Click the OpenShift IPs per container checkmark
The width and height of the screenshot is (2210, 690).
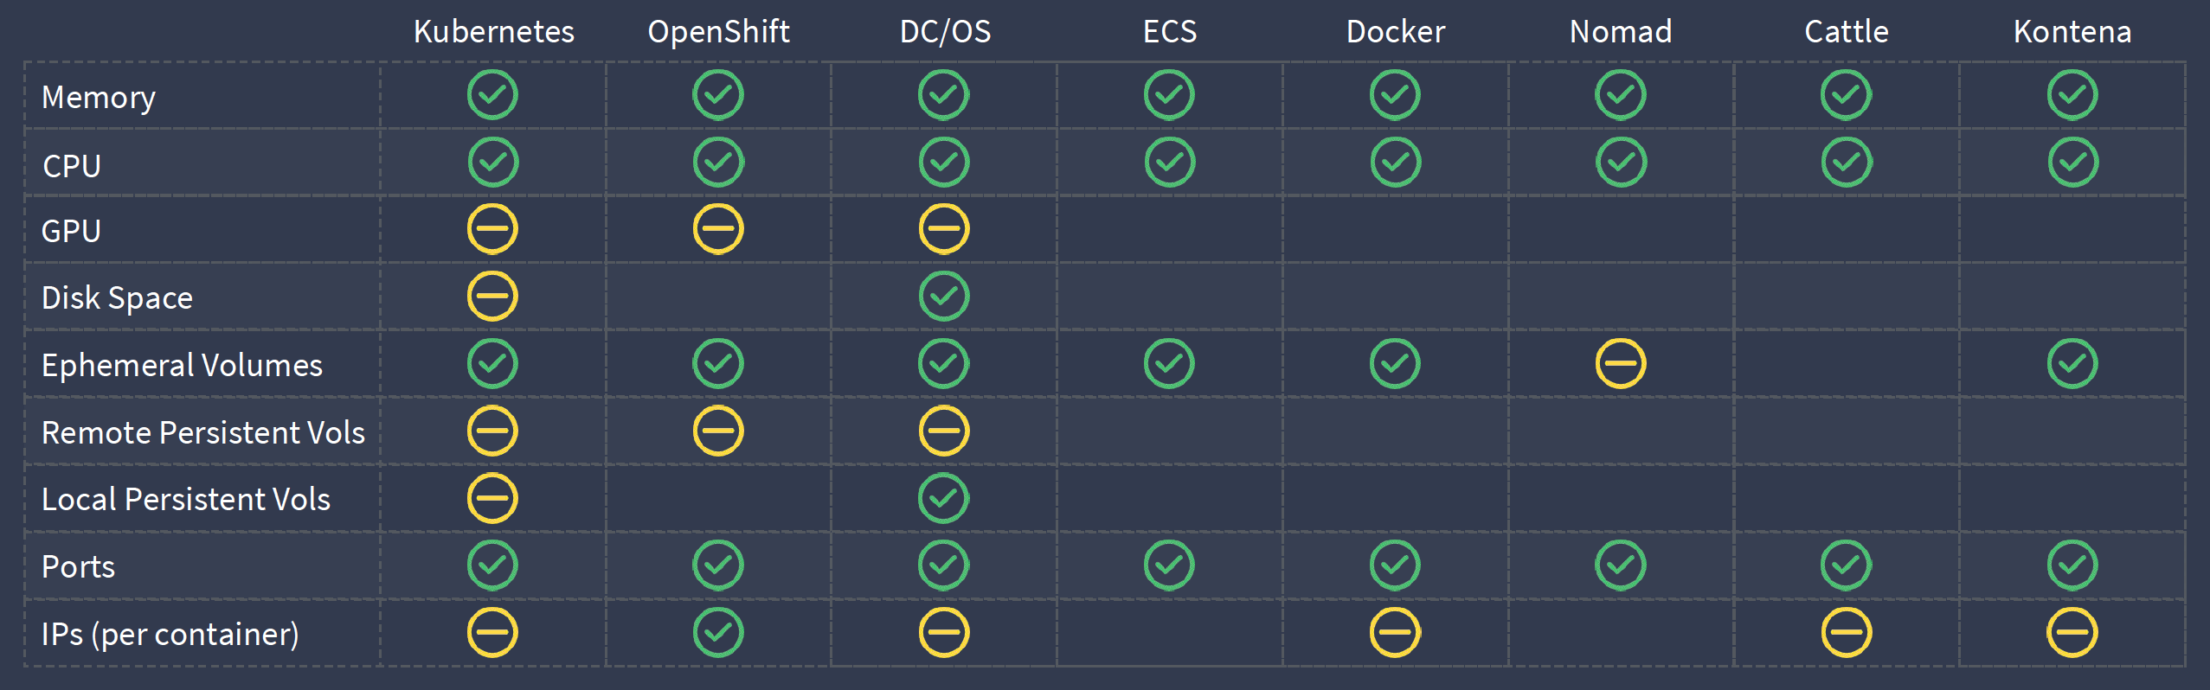[718, 633]
